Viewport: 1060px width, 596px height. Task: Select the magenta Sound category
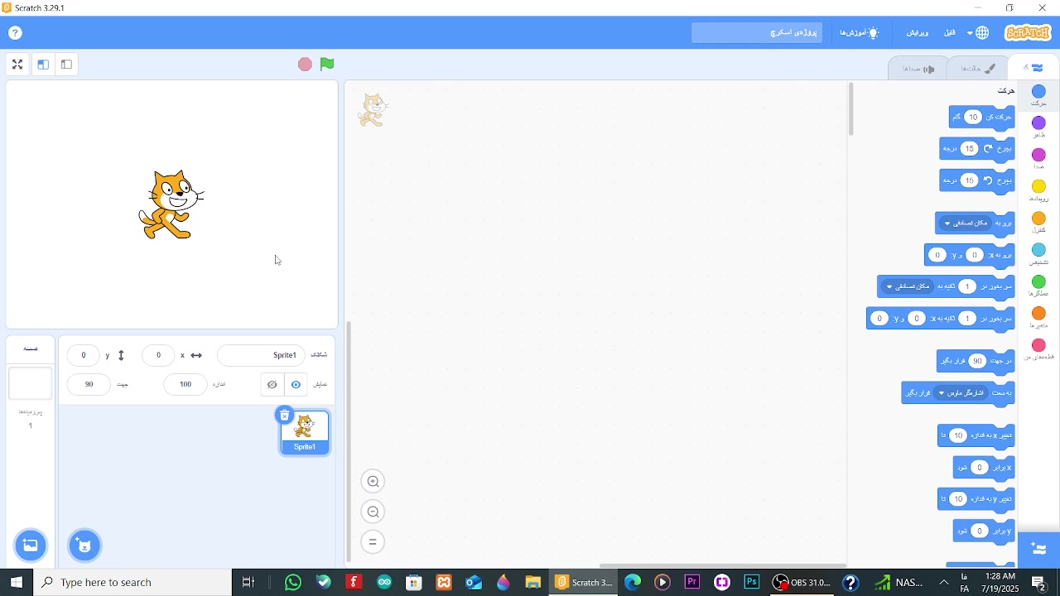click(x=1038, y=159)
